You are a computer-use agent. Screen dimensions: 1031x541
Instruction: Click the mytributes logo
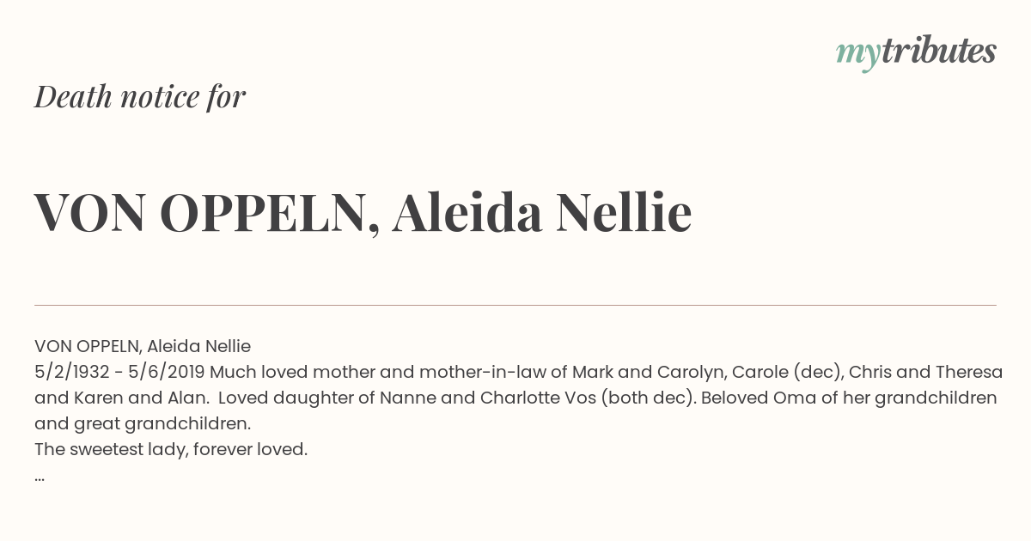pos(916,52)
